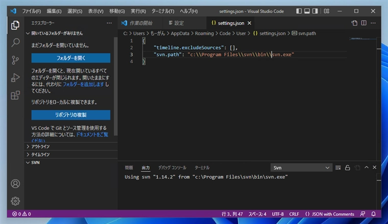Screen dimensions: 388x224
Task: Click the open settings UI icon
Action: (x=354, y=23)
